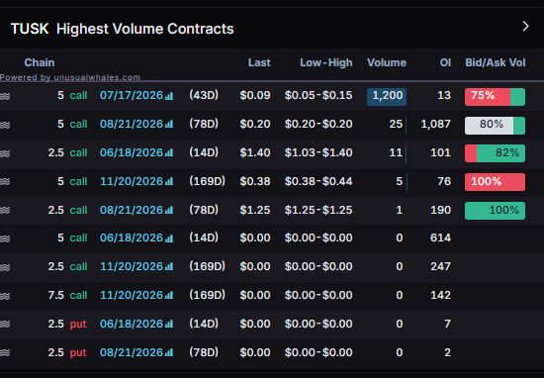Open the 06/18/2026 link on the 2.5 call row
This screenshot has height=378, width=544.
pyautogui.click(x=132, y=152)
